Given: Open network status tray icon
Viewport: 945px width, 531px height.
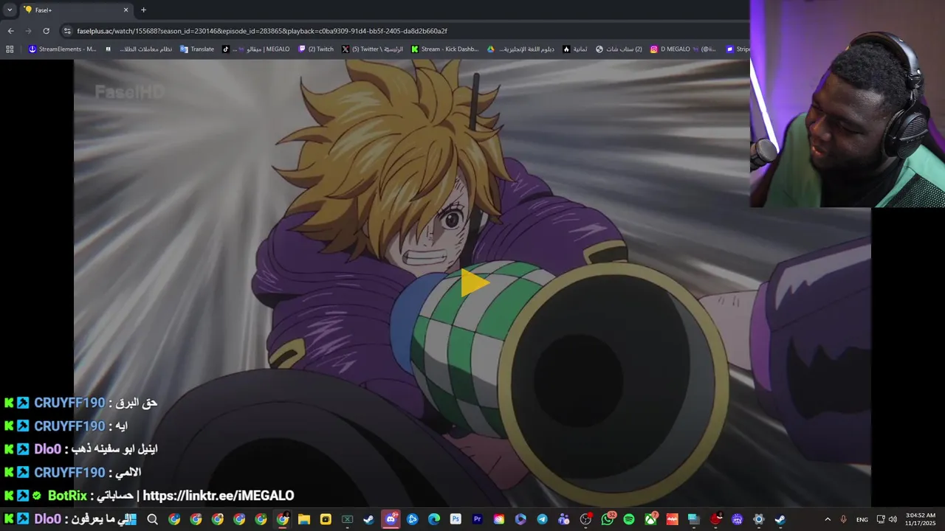Looking at the screenshot, I should [x=881, y=519].
